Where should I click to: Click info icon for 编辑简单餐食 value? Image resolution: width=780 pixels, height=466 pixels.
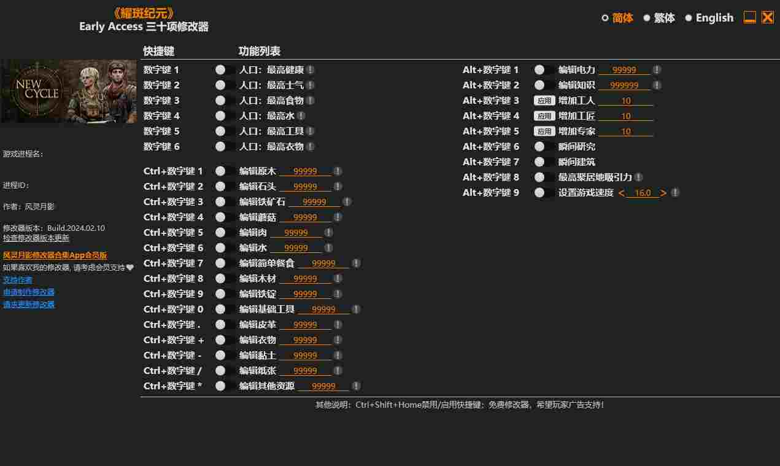(356, 263)
